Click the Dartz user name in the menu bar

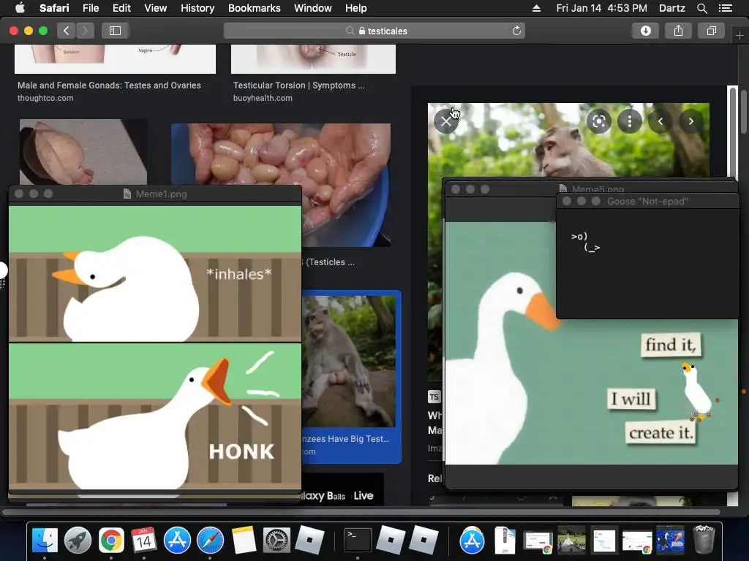tap(671, 8)
